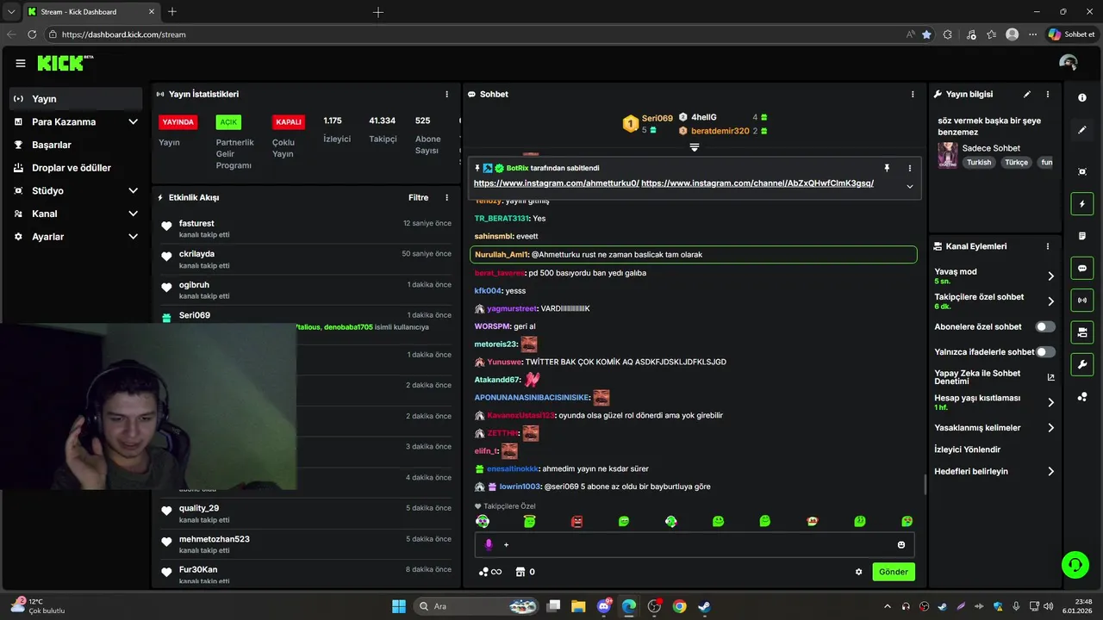Select Yayın in the sidebar
1103x620 pixels.
point(76,99)
